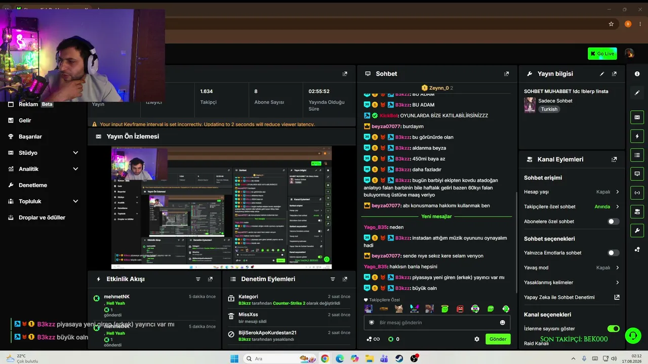Open the profile avatar menu
Screen dimensions: 648x364
[629, 54]
